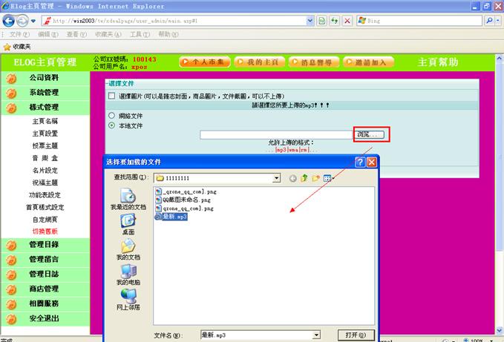Select the 本地文件 radio button

[112, 125]
